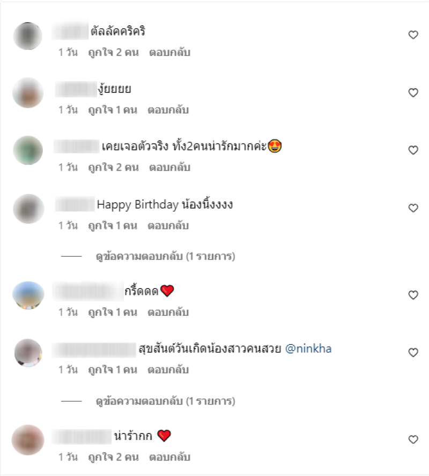Like the last comment "น่าร้ากก" with its heart

(x=413, y=439)
